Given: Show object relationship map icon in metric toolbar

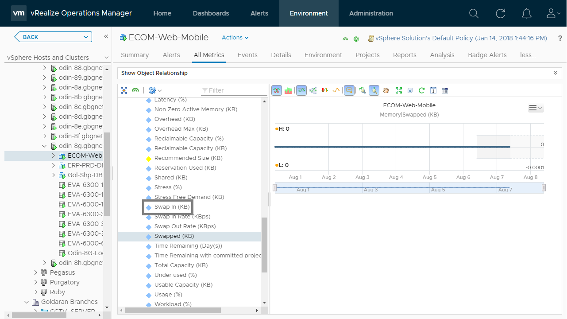Looking at the screenshot, I should click(124, 90).
